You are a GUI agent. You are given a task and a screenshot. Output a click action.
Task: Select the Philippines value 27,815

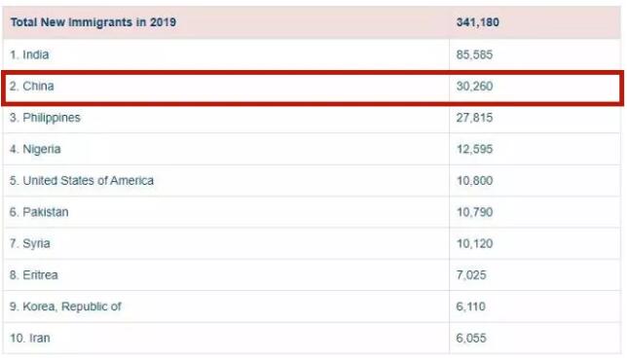(474, 118)
